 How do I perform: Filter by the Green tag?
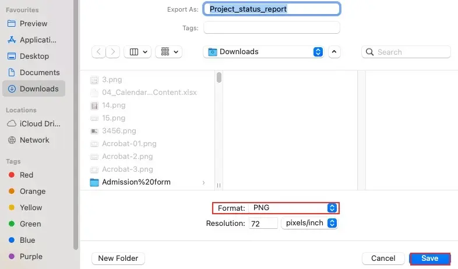pyautogui.click(x=24, y=224)
